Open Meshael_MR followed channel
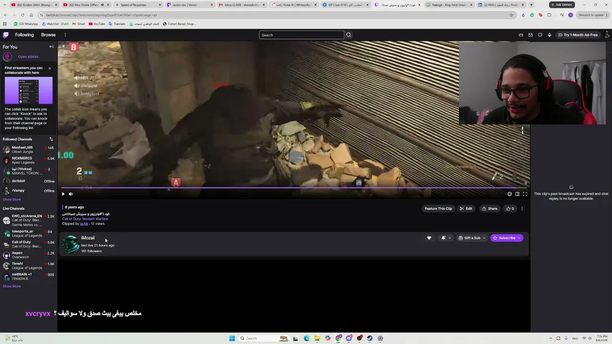 [x=28, y=150]
